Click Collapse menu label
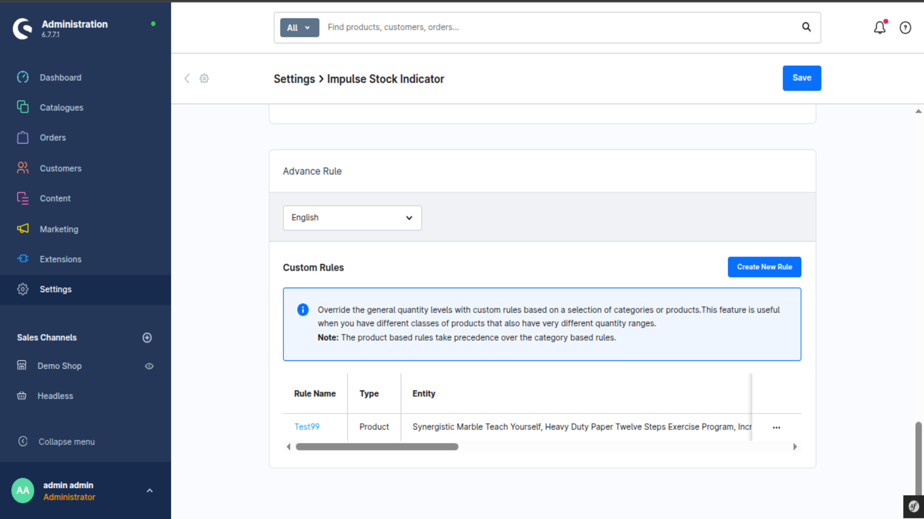The image size is (924, 519). tap(66, 442)
